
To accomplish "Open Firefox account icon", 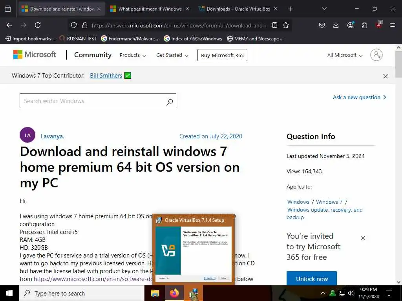I will coord(350,25).
